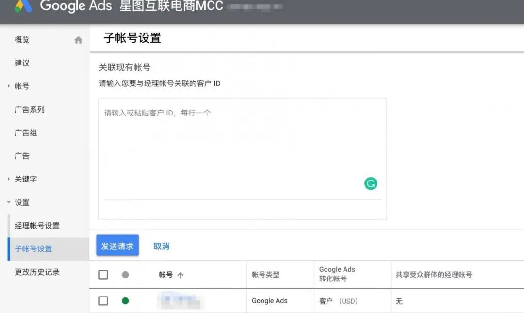Click the home icon next to 概览
Image resolution: width=524 pixels, height=313 pixels.
click(78, 40)
